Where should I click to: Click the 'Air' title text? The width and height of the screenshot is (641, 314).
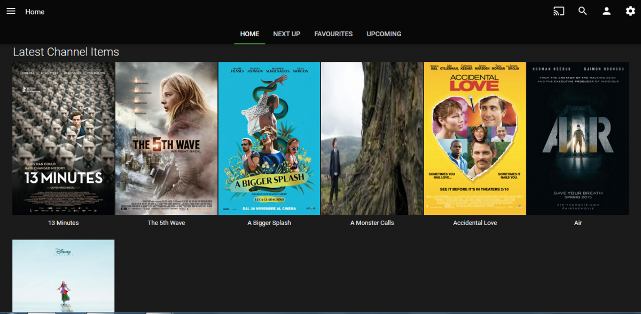point(578,223)
